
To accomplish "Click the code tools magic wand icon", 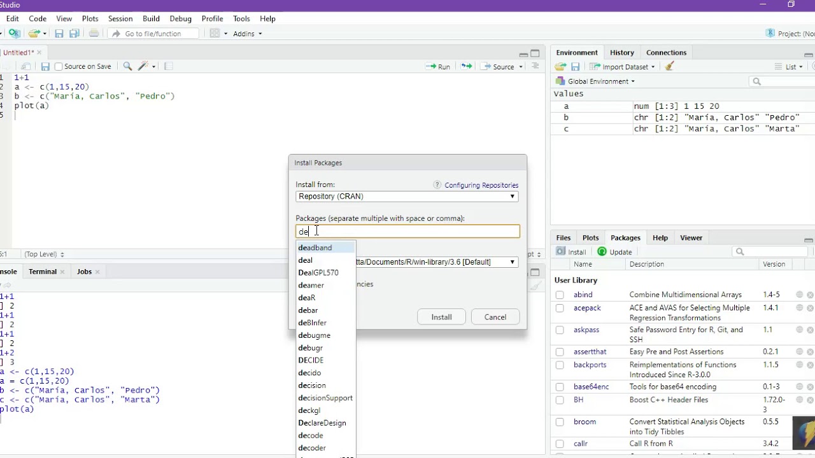I will (143, 66).
